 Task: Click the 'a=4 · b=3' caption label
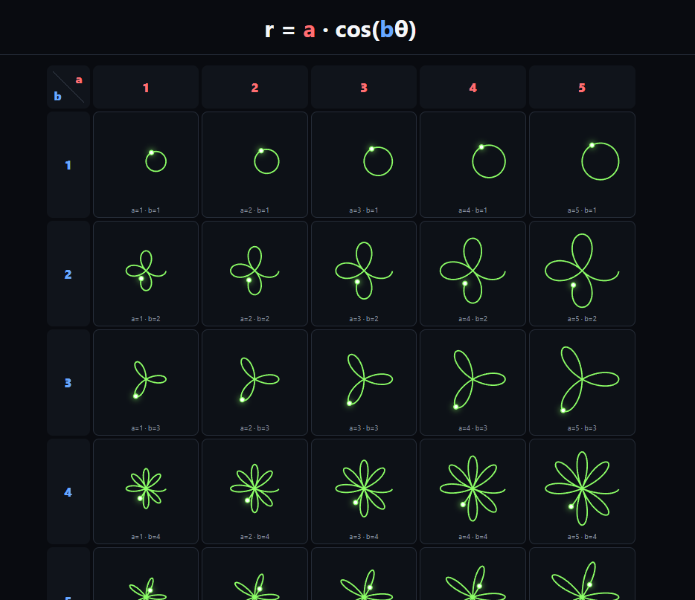tap(473, 428)
